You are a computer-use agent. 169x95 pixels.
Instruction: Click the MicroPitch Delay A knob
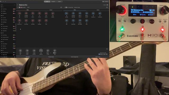[x=46, y=13]
